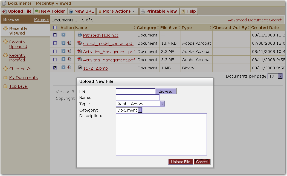The height and width of the screenshot is (176, 287).
Task: Open the Printable View
Action: pos(159,11)
